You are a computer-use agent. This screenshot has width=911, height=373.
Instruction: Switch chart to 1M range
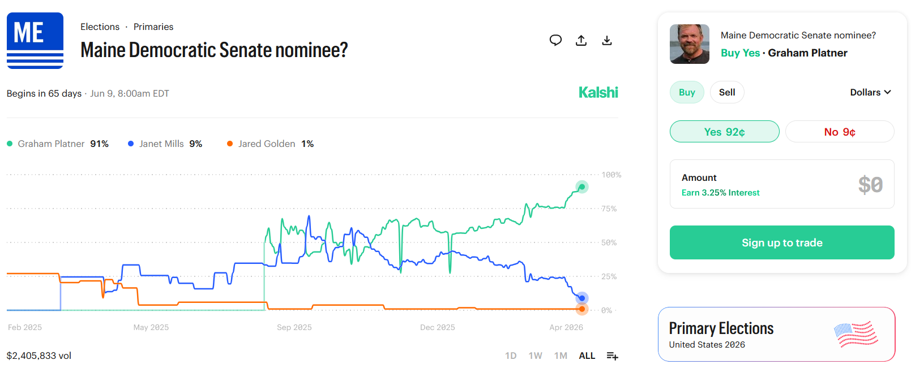click(561, 355)
